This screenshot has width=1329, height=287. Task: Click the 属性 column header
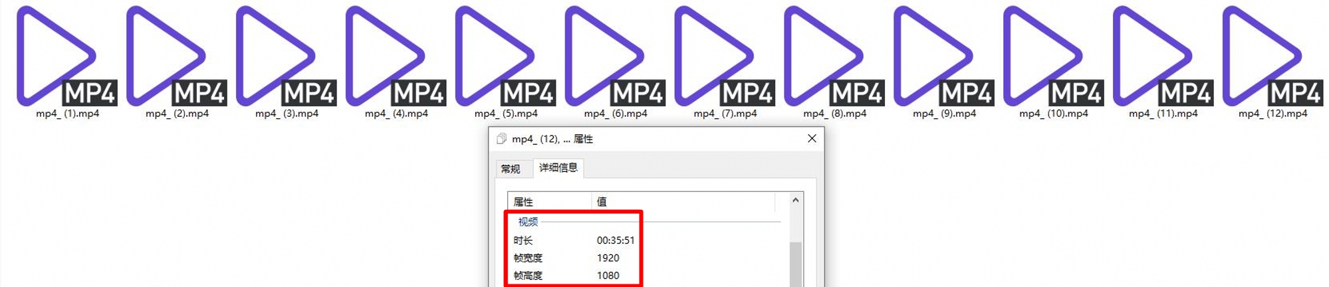pyautogui.click(x=549, y=201)
